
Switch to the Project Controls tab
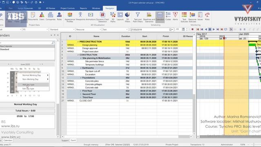click(67, 8)
